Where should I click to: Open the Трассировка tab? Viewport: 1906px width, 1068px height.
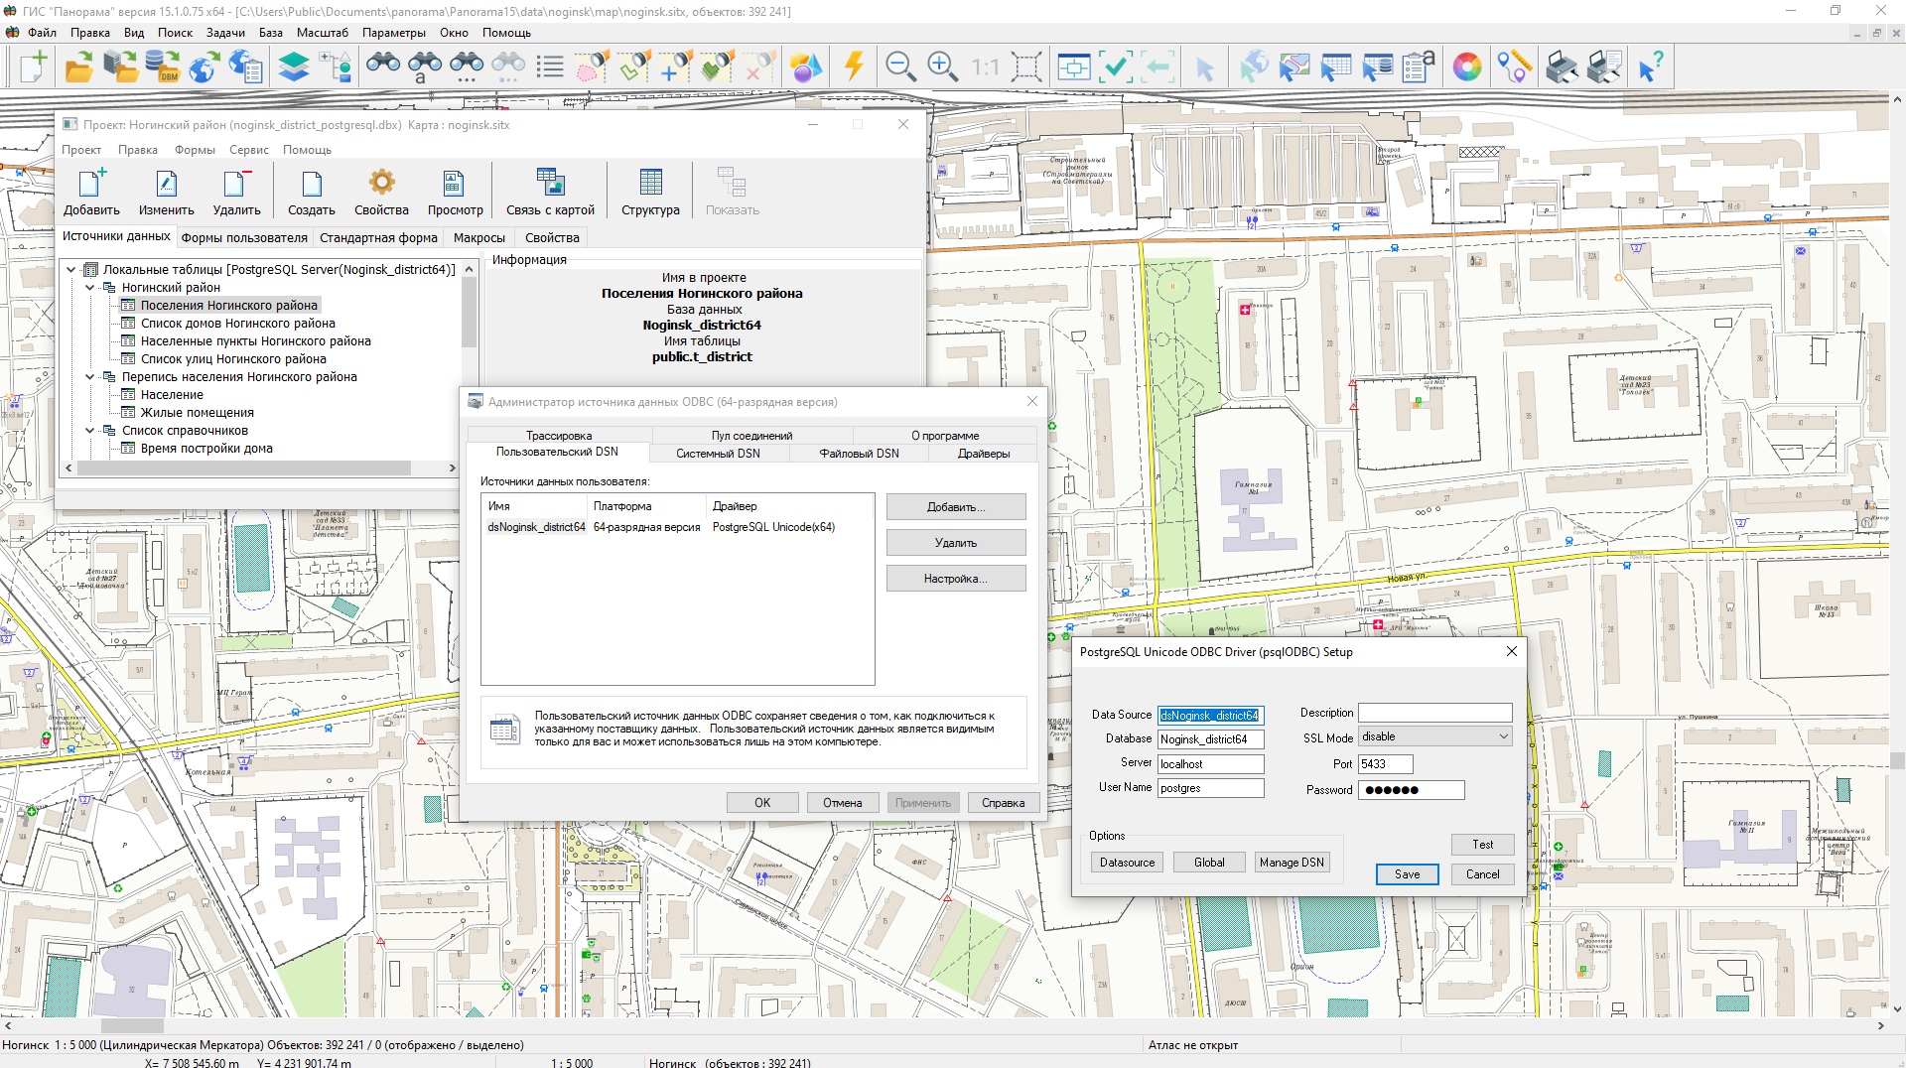pos(559,435)
